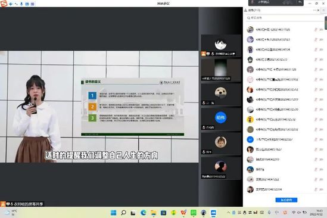327x218 pixels.
Task: Click muted mic icon in blue 27 avatar row
Action: tap(316, 139)
